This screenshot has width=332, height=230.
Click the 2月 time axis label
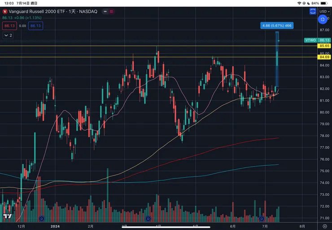[91, 226]
